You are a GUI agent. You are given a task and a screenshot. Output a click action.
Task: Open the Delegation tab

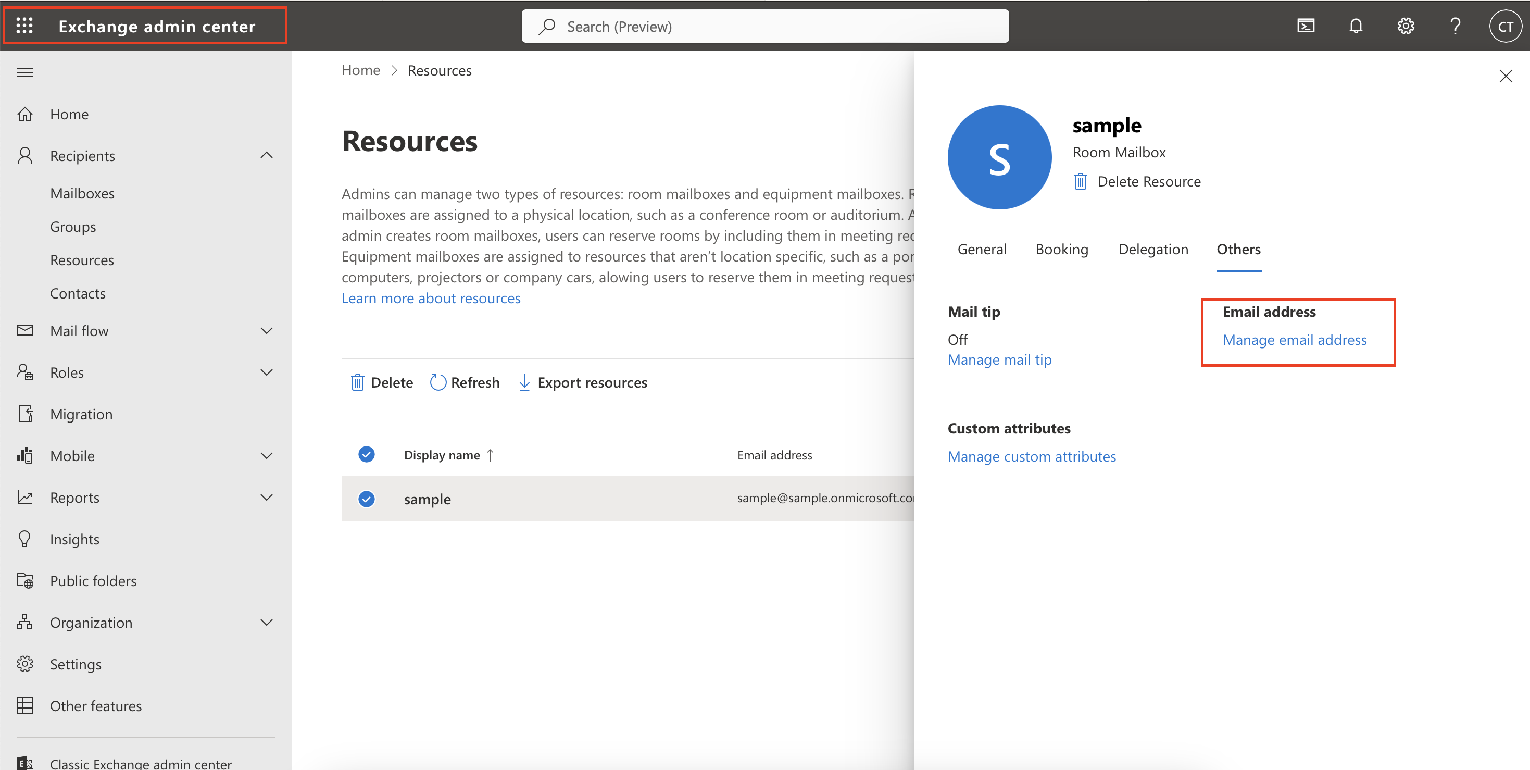click(1153, 249)
